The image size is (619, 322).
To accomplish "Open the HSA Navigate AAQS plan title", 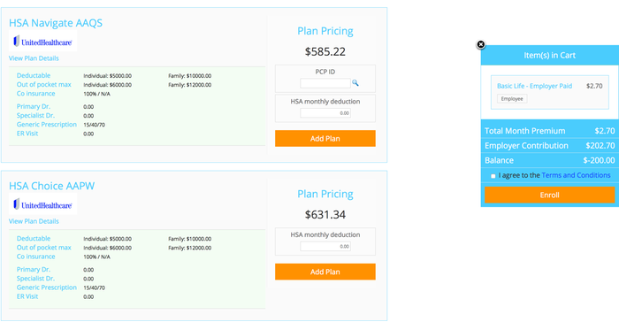I will 56,23.
